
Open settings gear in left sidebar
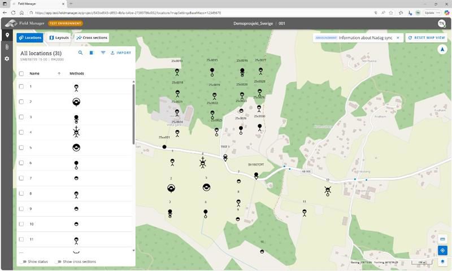click(7, 59)
